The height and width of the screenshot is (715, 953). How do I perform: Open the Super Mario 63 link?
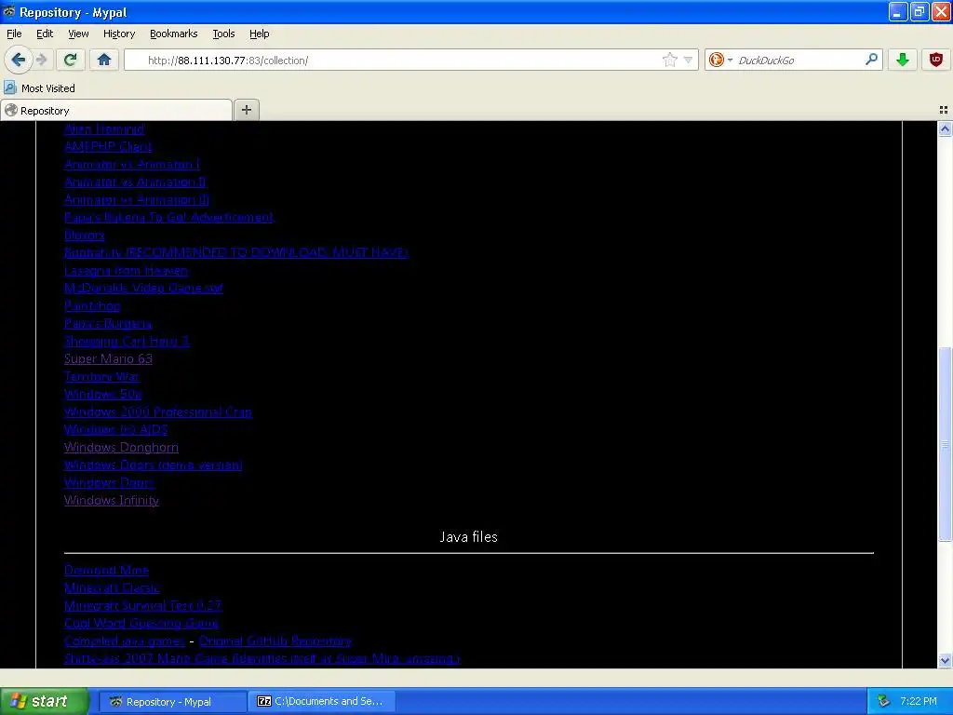pos(108,358)
